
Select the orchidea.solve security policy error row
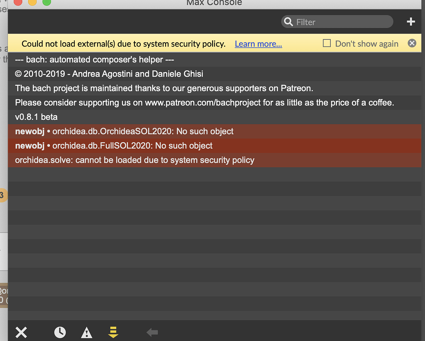(134, 160)
